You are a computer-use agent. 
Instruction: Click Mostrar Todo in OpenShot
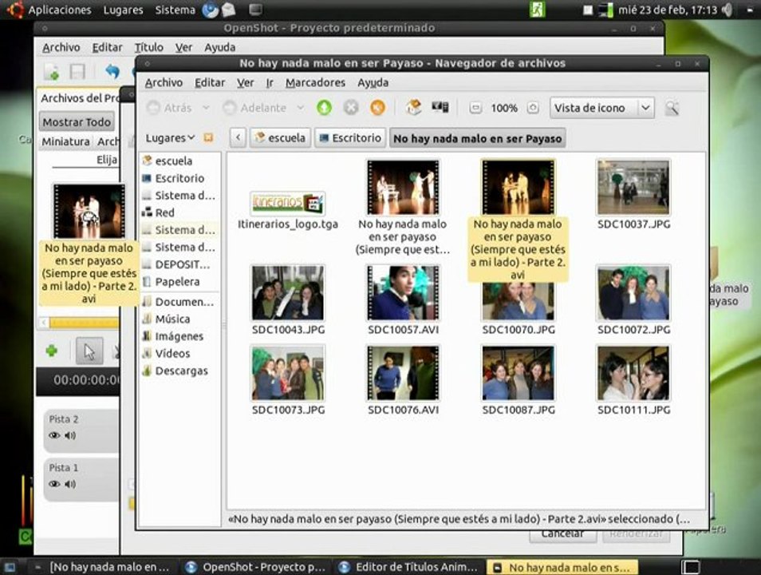[x=77, y=122]
